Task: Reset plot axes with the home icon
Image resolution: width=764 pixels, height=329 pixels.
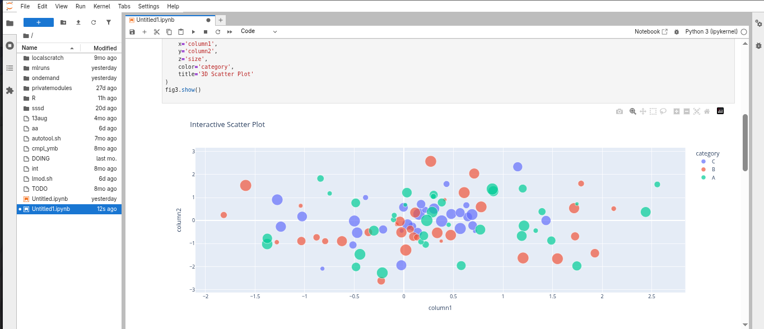Action: tap(707, 111)
